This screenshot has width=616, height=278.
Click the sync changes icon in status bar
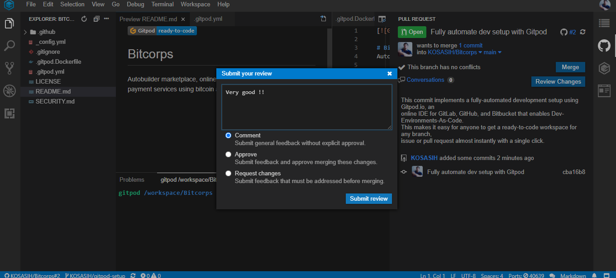133,275
